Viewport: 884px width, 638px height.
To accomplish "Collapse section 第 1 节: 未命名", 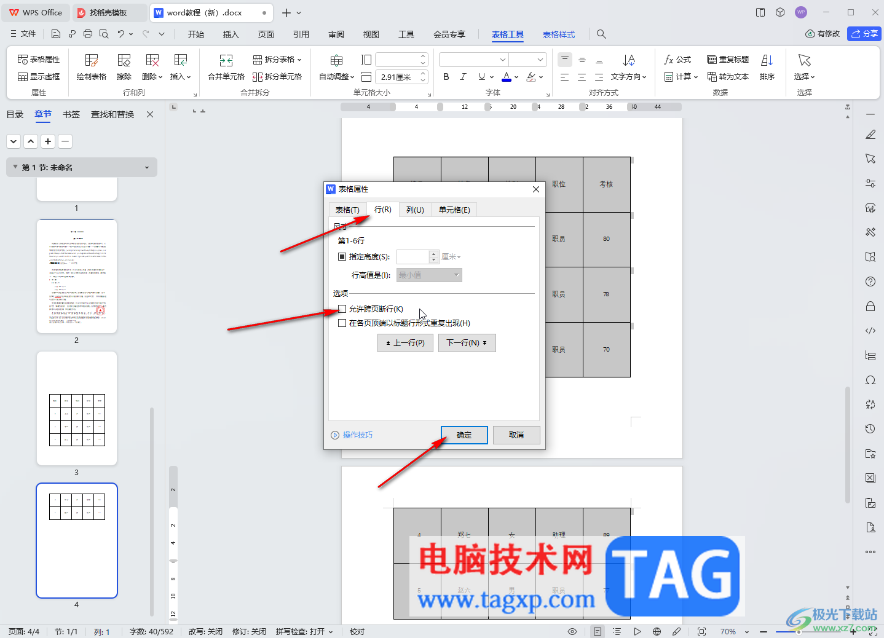I will (x=15, y=167).
